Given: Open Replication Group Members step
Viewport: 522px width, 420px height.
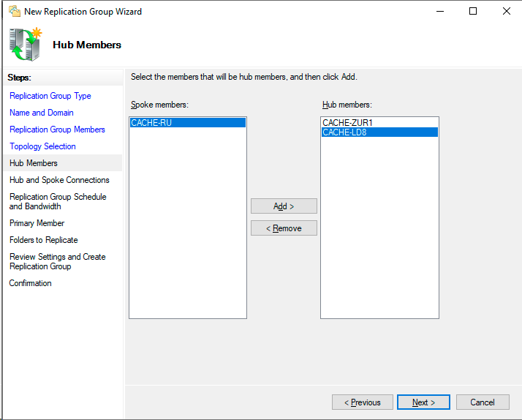Looking at the screenshot, I should pos(57,130).
